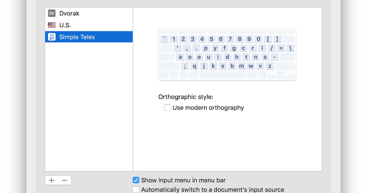
Task: Enable Use modern orthography checkbox
Action: coord(167,108)
